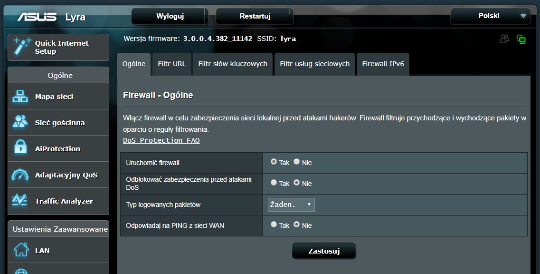The width and height of the screenshot is (540, 274).
Task: Open the Mapa sieci menu item
Action: (x=58, y=96)
